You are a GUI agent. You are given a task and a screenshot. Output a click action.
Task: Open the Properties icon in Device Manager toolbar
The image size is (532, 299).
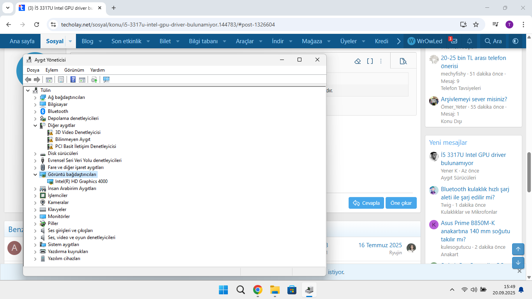[61, 79]
